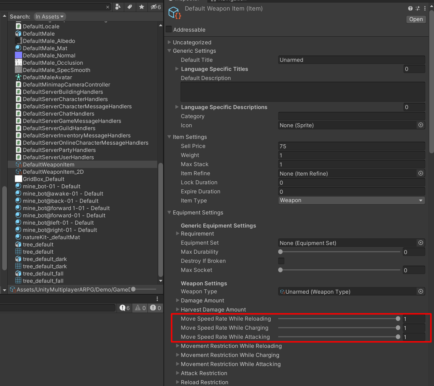Click the presets icon in the Inspector header
Image resolution: width=434 pixels, height=386 pixels.
(x=417, y=8)
